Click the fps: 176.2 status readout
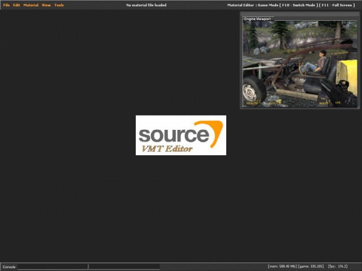This screenshot has height=271, width=362. (338, 266)
